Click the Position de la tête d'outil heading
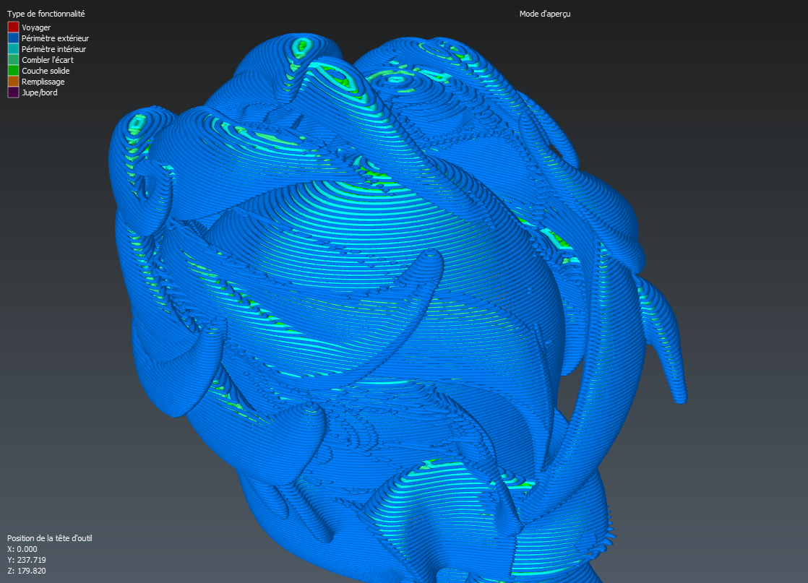This screenshot has height=583, width=808. pos(50,538)
